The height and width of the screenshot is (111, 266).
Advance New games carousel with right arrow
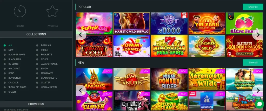258,91
